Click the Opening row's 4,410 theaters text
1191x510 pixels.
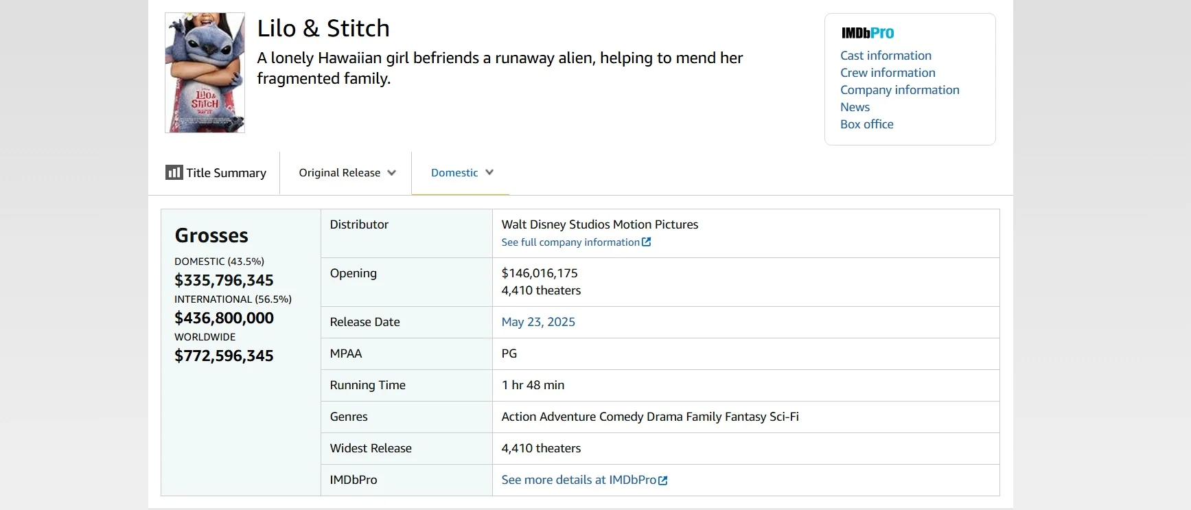click(541, 290)
